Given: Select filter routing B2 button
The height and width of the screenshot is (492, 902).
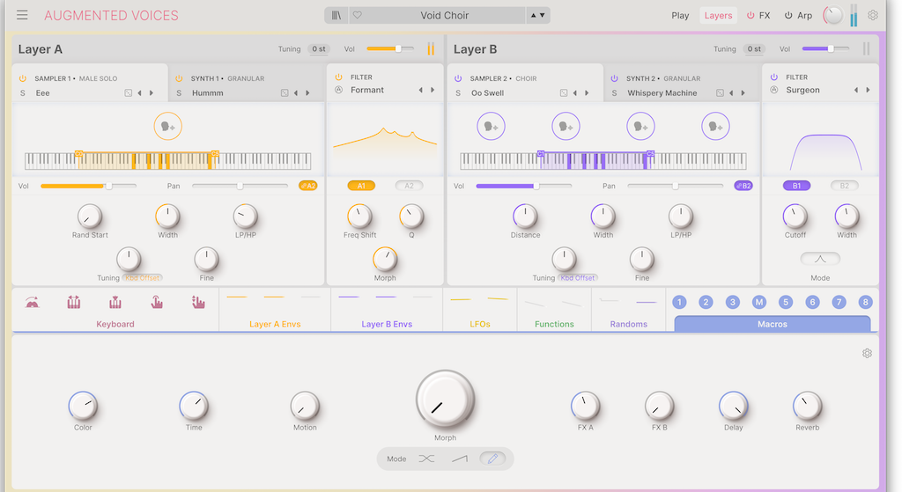Looking at the screenshot, I should point(845,186).
